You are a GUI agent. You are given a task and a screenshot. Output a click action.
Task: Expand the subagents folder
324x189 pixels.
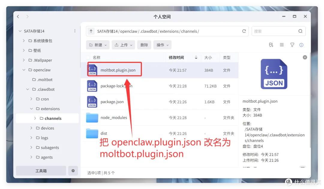(31, 148)
